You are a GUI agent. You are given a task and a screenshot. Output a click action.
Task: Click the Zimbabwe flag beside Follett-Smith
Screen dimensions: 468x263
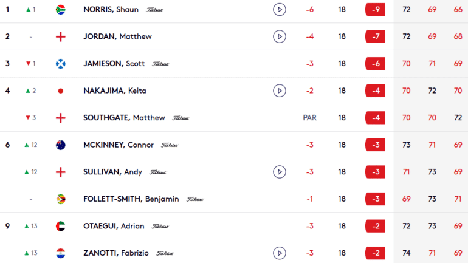tap(61, 199)
